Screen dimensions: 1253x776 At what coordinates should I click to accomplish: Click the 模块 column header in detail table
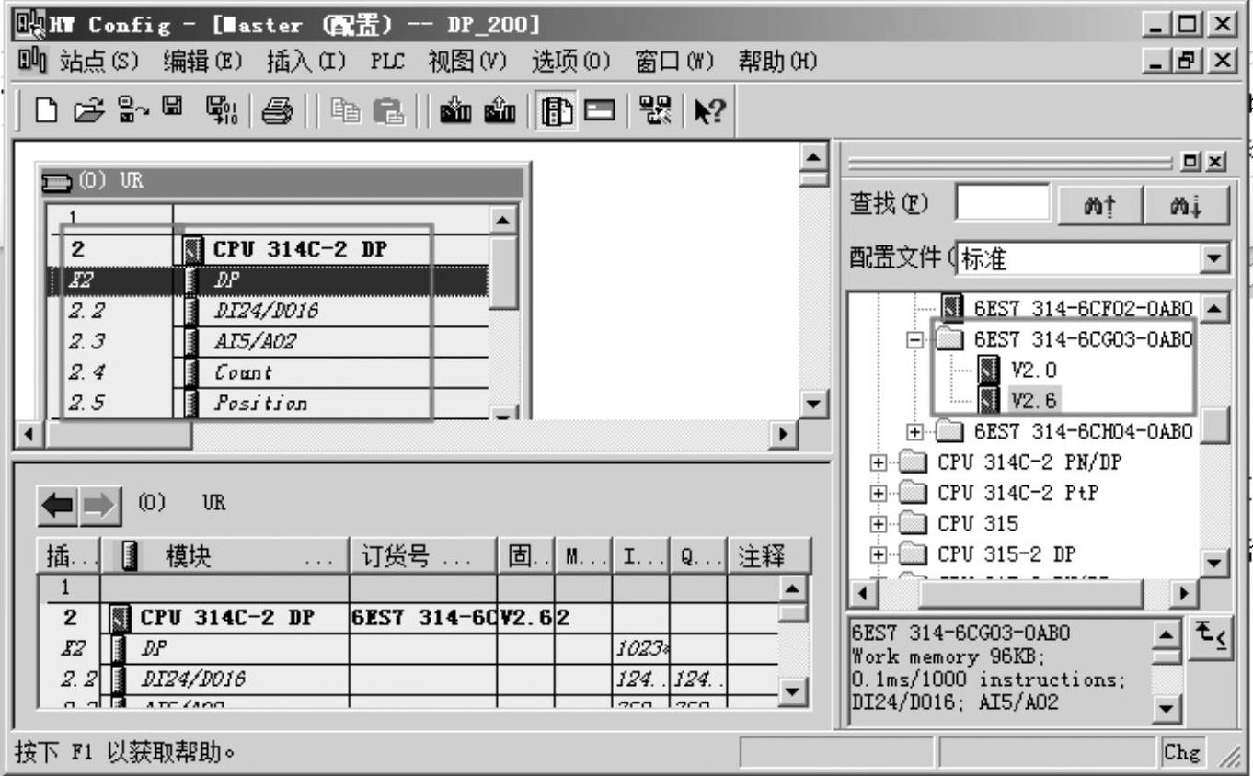pyautogui.click(x=225, y=556)
